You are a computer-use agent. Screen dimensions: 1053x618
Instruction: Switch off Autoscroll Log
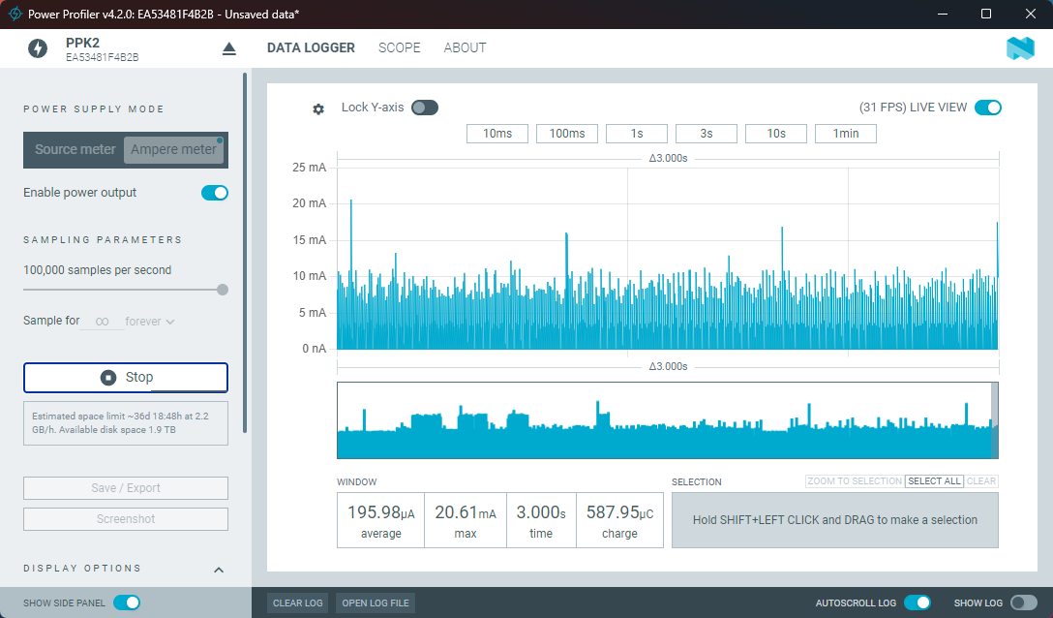(x=917, y=603)
